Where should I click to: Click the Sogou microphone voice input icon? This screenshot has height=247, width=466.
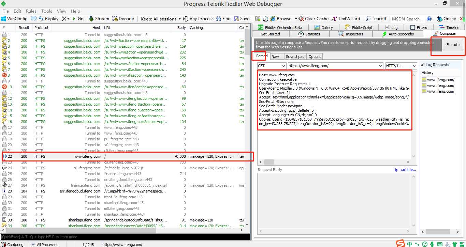pyautogui.click(x=432, y=244)
